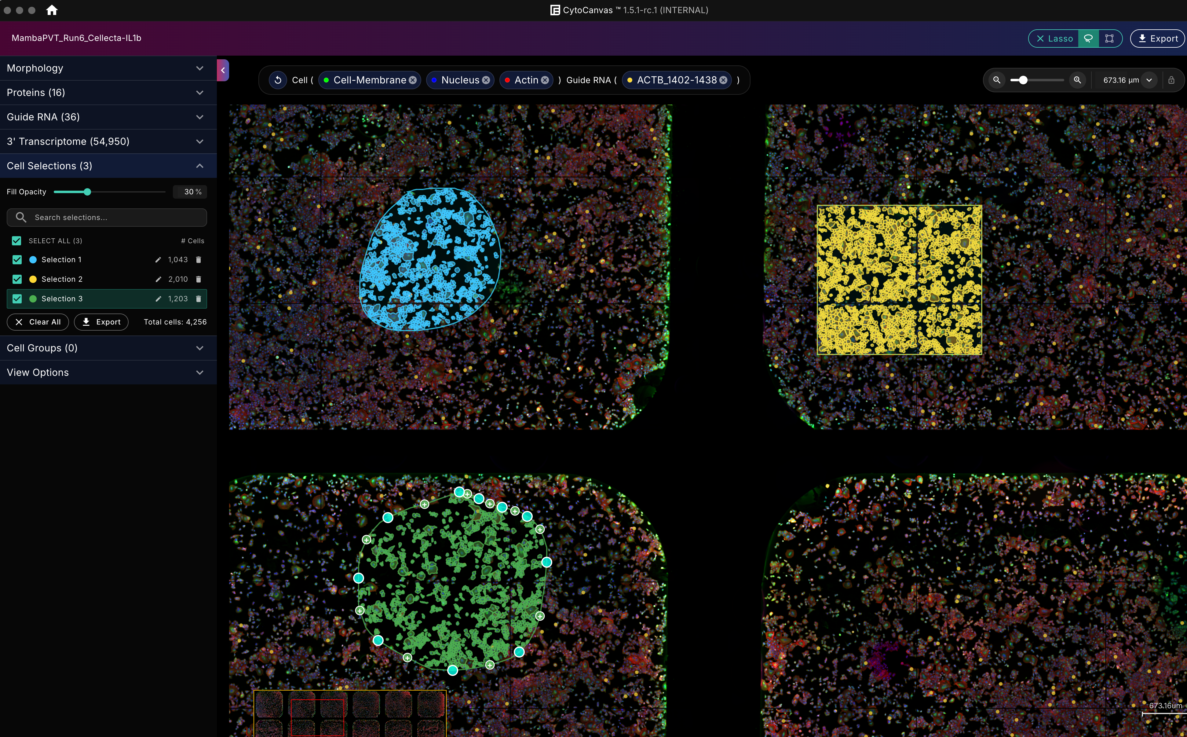Expand the Morphology section
The height and width of the screenshot is (737, 1187).
click(108, 68)
